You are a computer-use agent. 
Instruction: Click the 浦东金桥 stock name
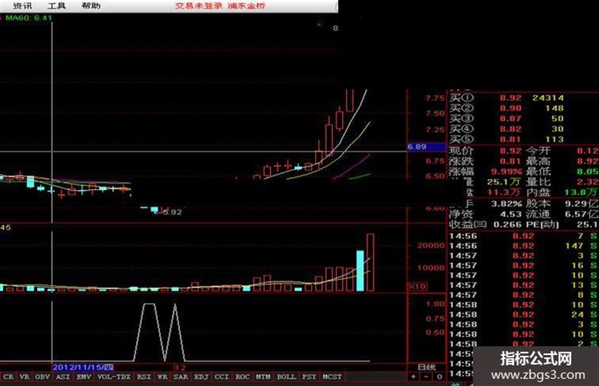tap(247, 6)
